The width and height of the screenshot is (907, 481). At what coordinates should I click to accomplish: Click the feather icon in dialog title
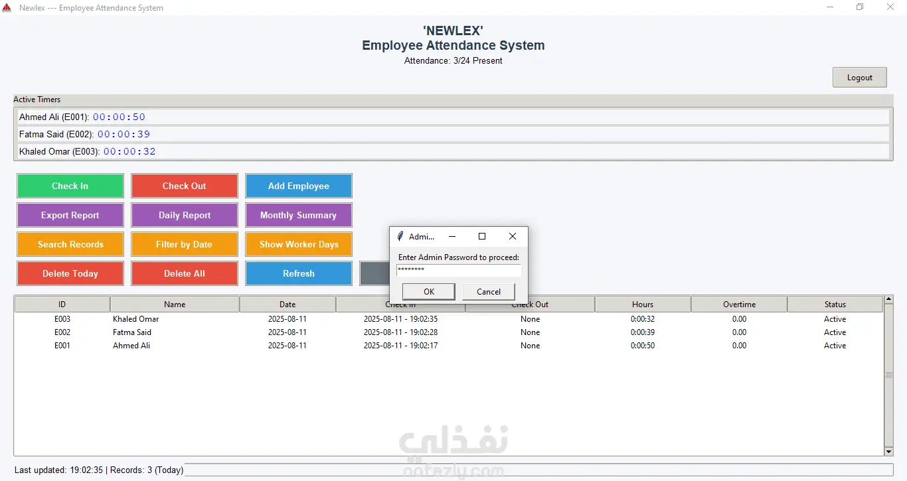point(400,236)
